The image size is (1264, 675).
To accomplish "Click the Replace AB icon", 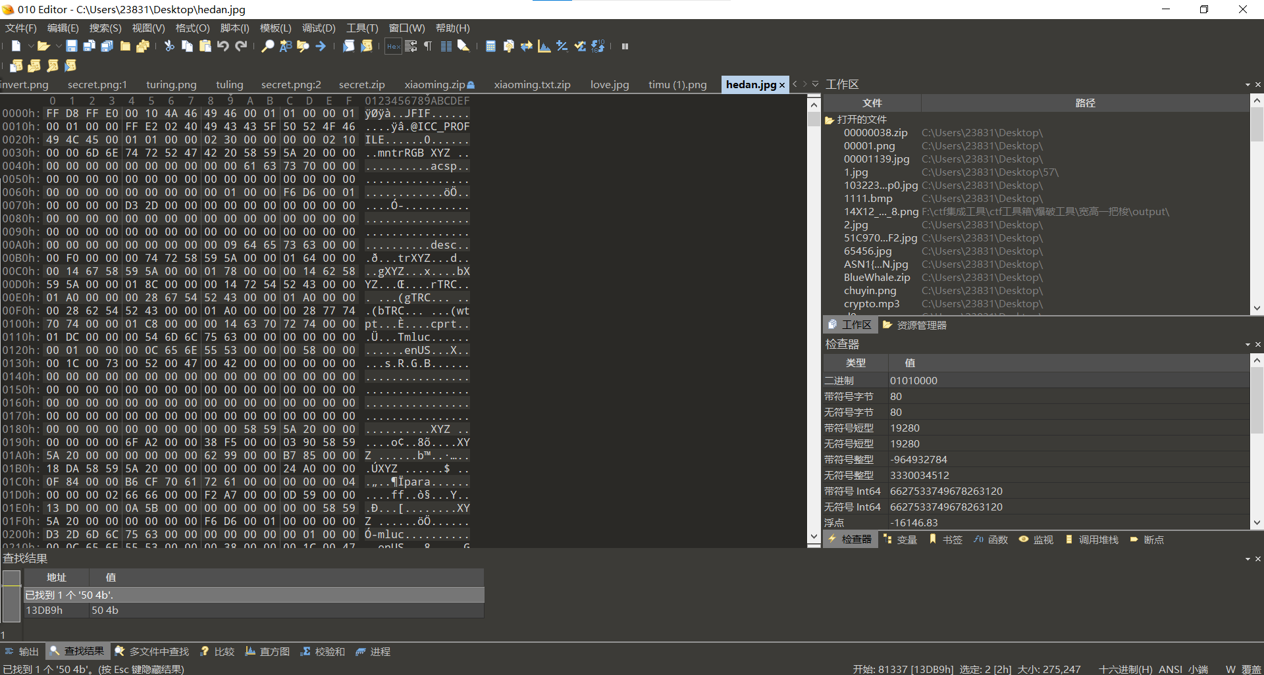I will click(x=286, y=46).
